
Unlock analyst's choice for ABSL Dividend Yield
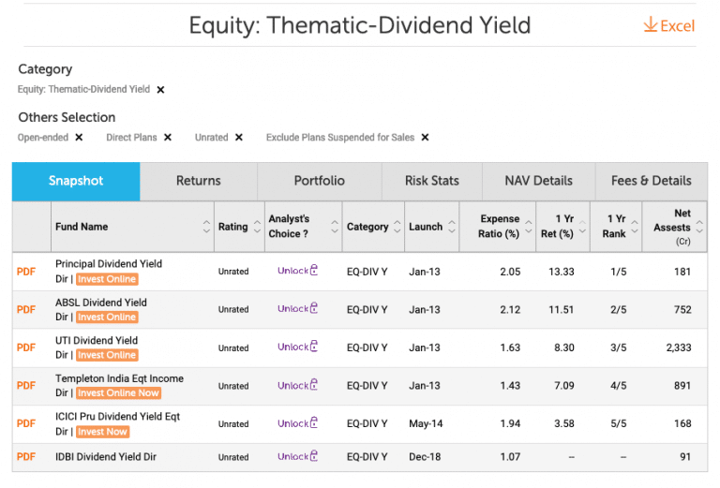tap(297, 309)
